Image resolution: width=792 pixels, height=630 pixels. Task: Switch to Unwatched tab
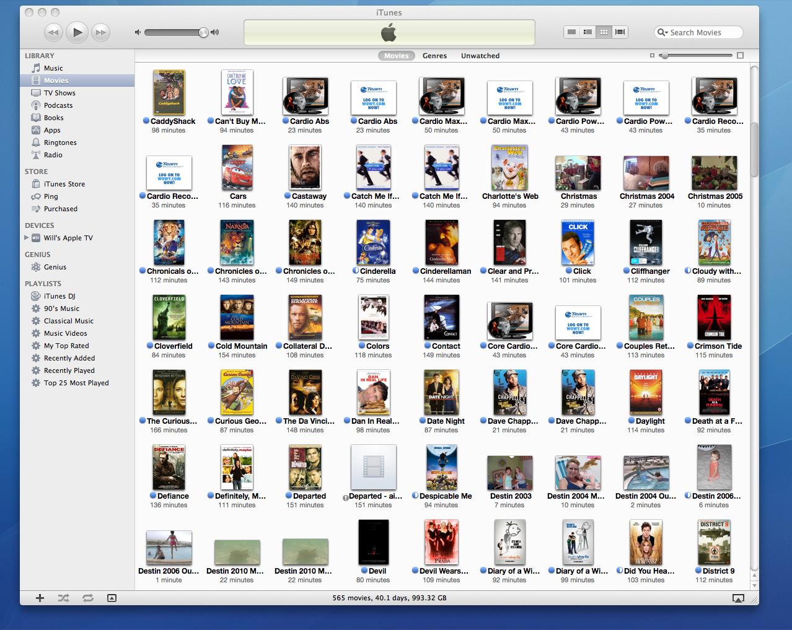480,56
